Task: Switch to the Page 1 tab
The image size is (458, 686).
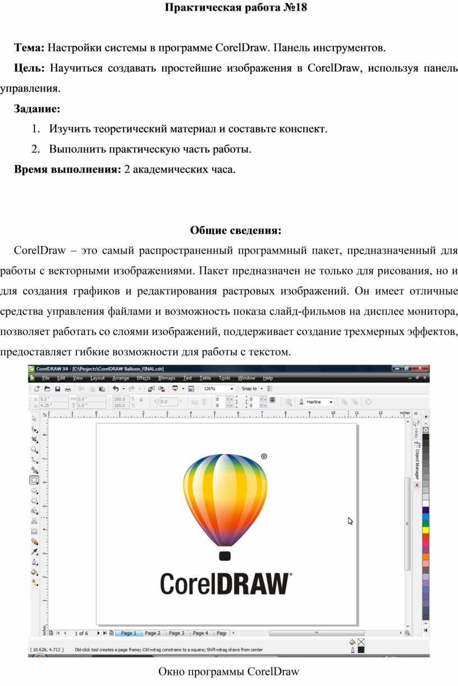Action: click(x=129, y=633)
